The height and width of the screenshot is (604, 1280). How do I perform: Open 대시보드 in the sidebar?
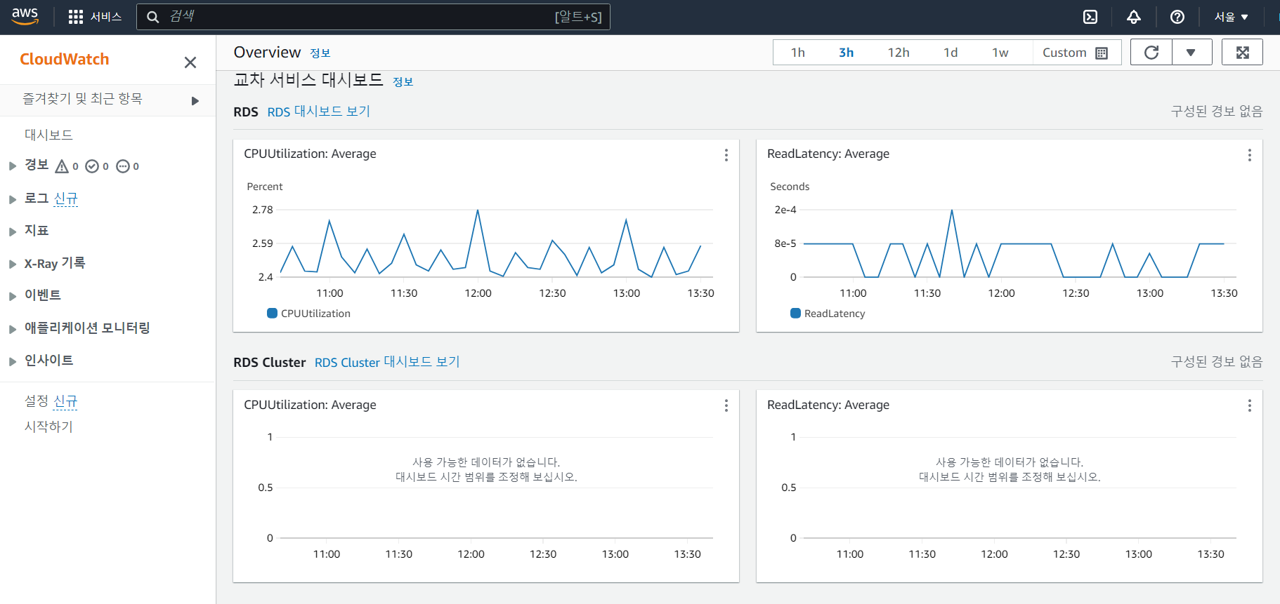(48, 135)
